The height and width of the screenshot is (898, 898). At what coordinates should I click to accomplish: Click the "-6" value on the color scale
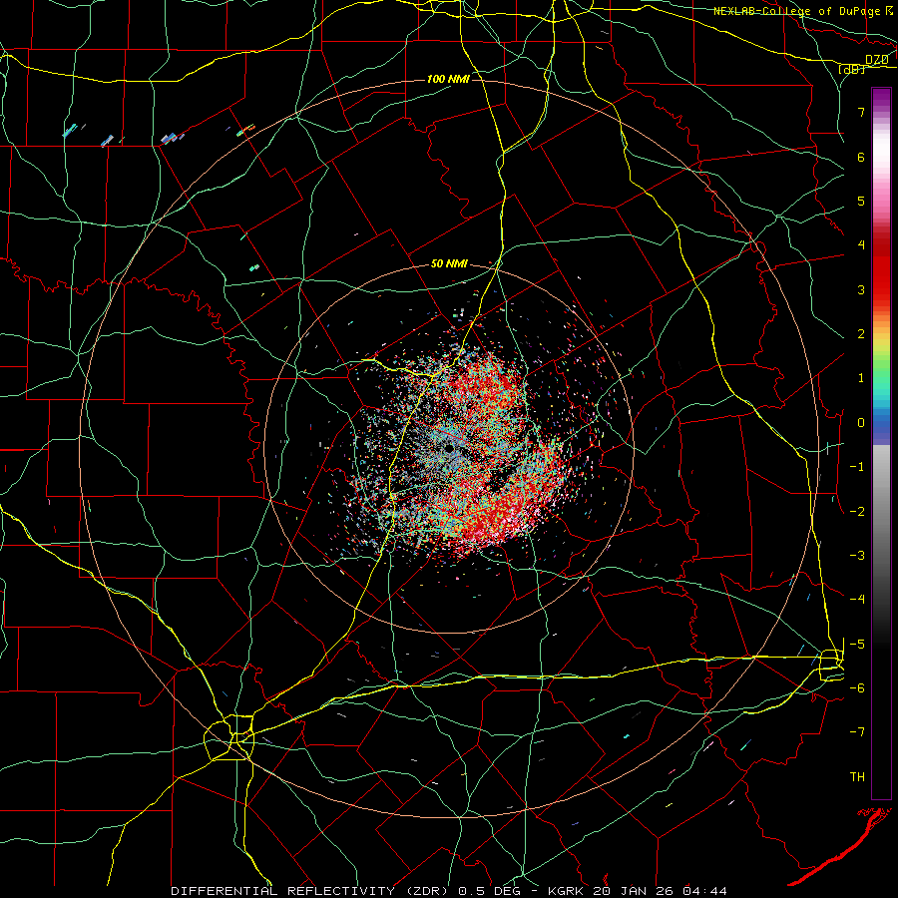pyautogui.click(x=857, y=688)
